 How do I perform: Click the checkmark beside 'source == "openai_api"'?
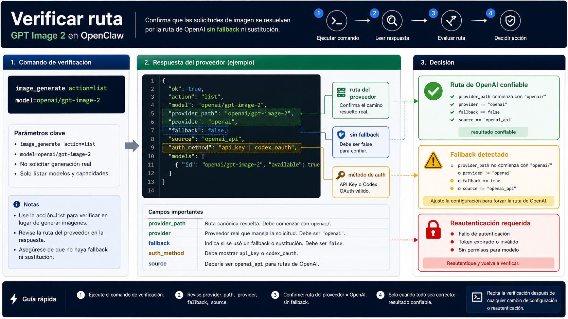click(452, 120)
